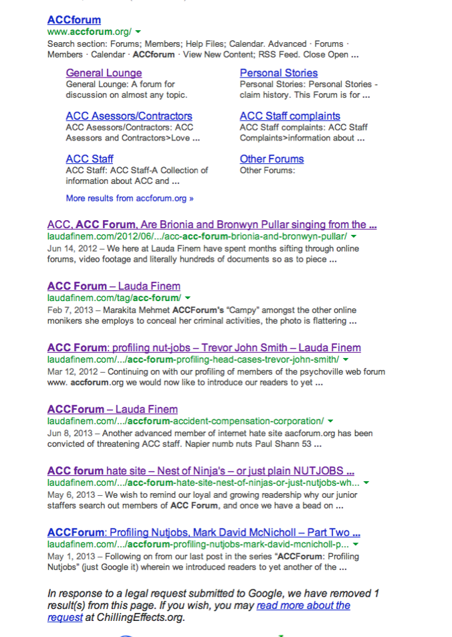This screenshot has height=637, width=452.
Task: Open the ACC forum hate site Nest of Ninja's result
Action: tap(201, 471)
